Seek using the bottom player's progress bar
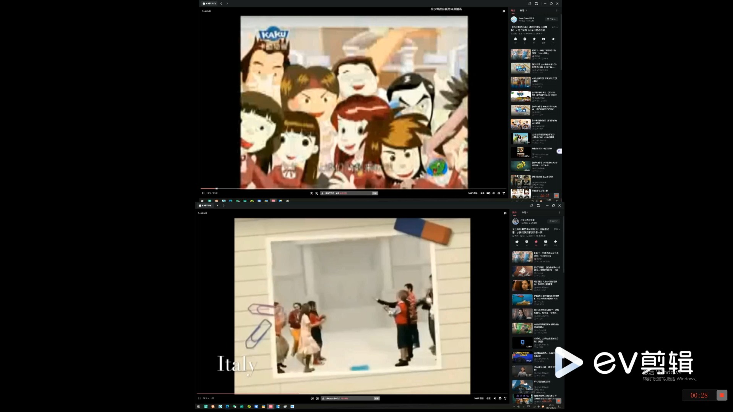The width and height of the screenshot is (733, 412). [353, 394]
